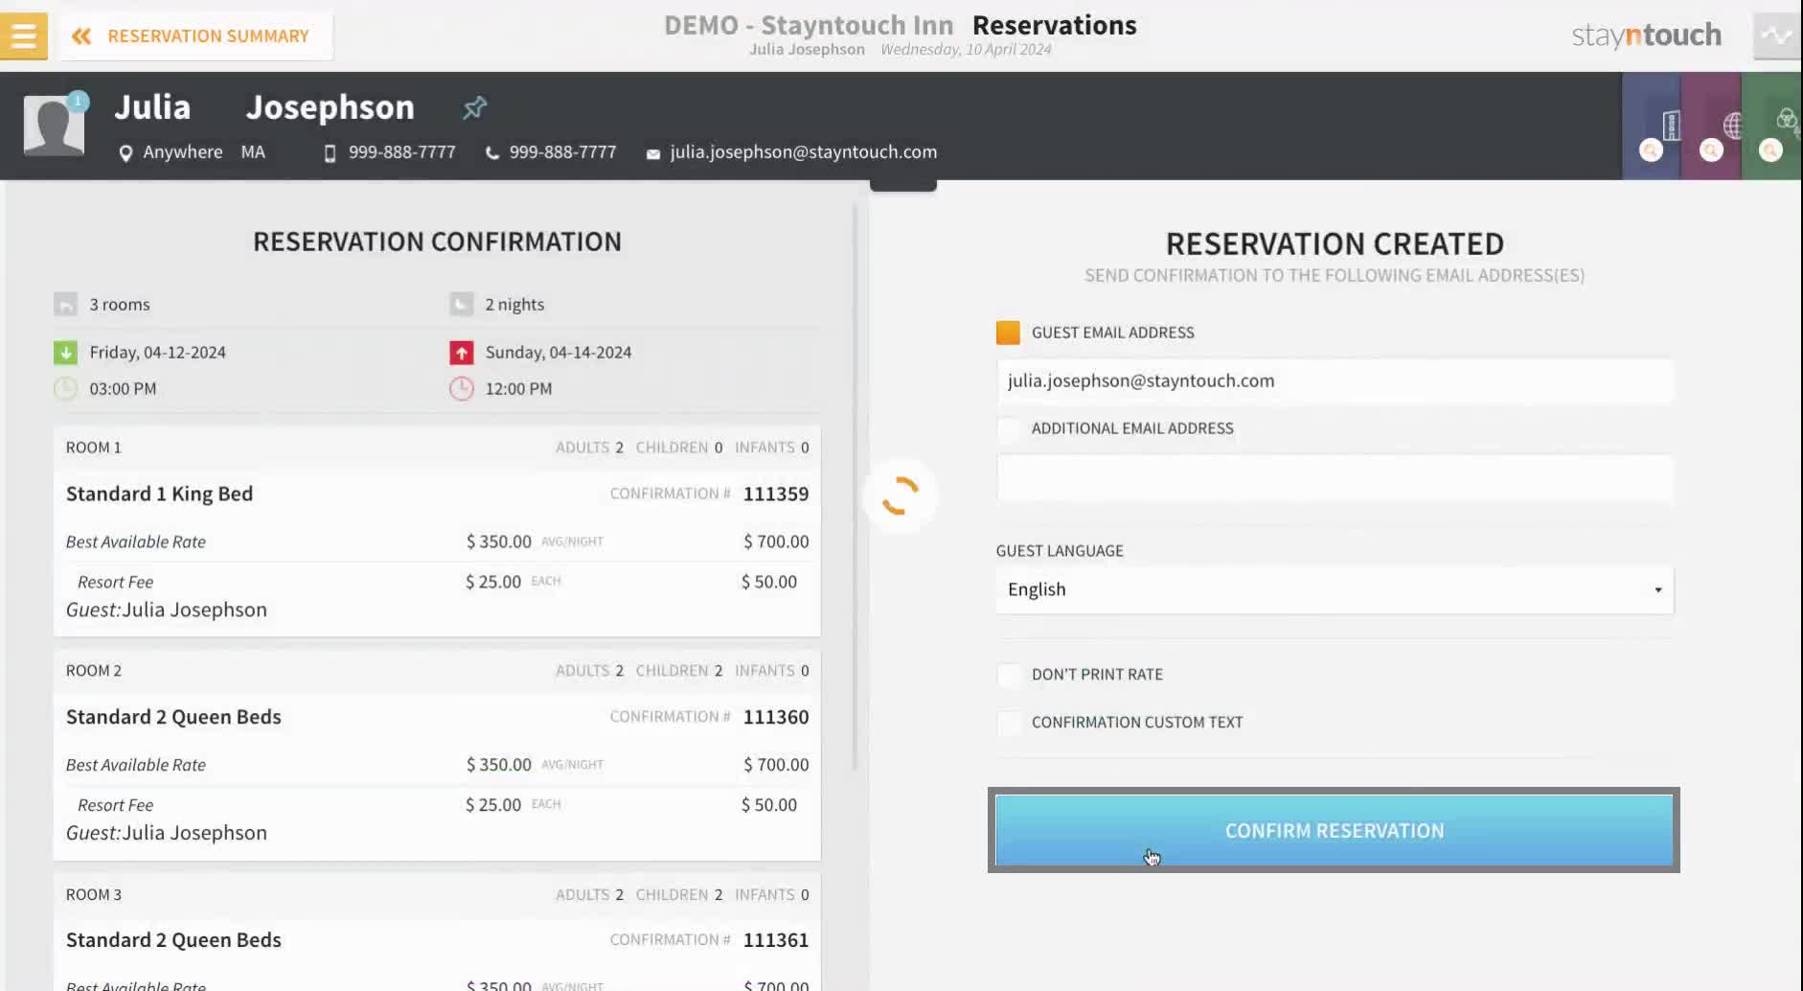
Task: Click departure date Sunday, 04-14-2024
Action: coord(558,353)
